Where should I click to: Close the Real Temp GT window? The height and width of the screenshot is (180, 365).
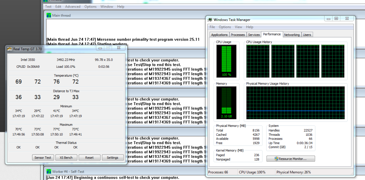[x=118, y=48]
